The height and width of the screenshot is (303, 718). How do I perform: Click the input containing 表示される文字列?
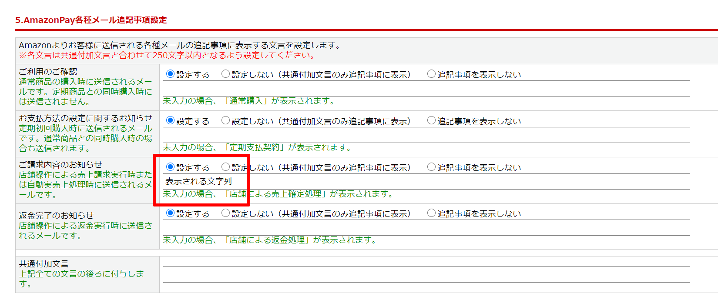coord(426,181)
